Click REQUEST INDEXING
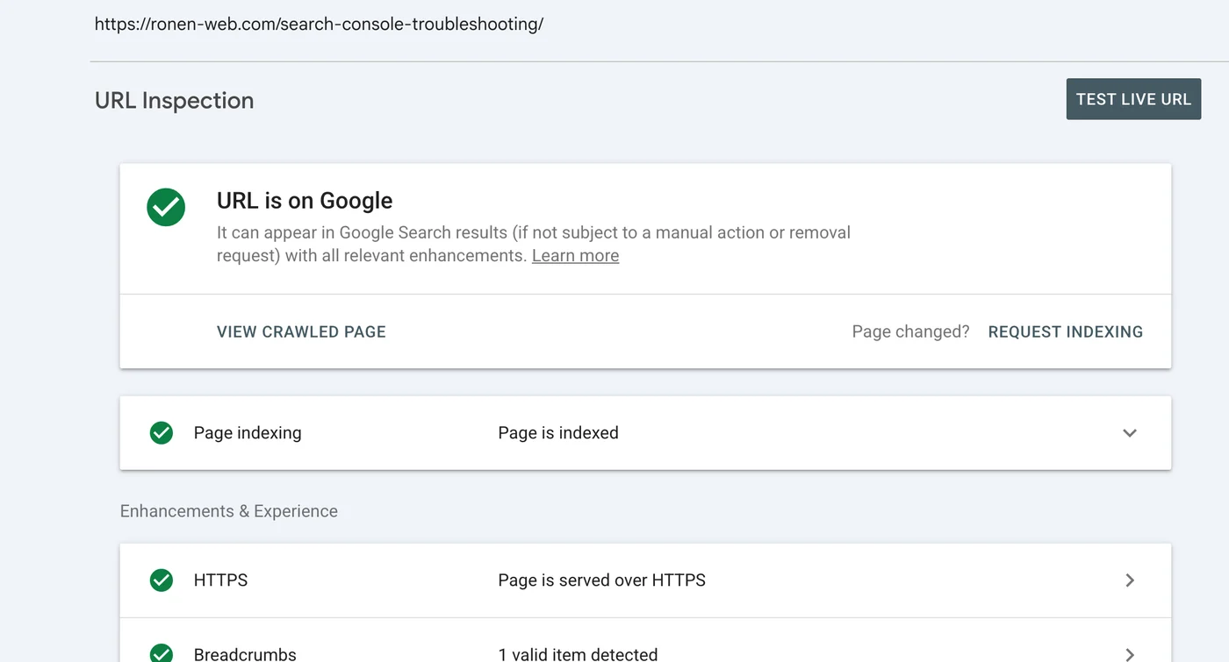 coord(1066,332)
